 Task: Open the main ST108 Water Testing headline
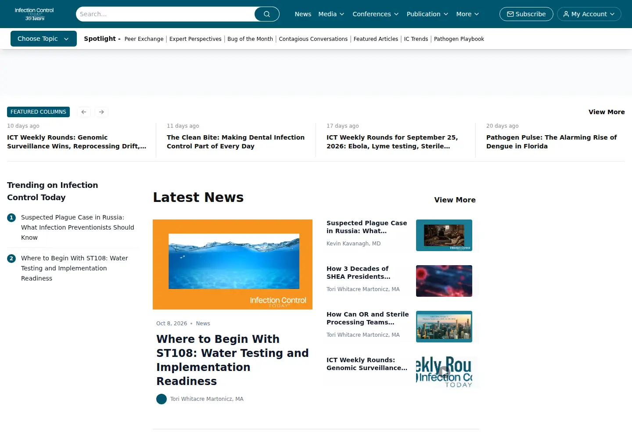(x=233, y=360)
